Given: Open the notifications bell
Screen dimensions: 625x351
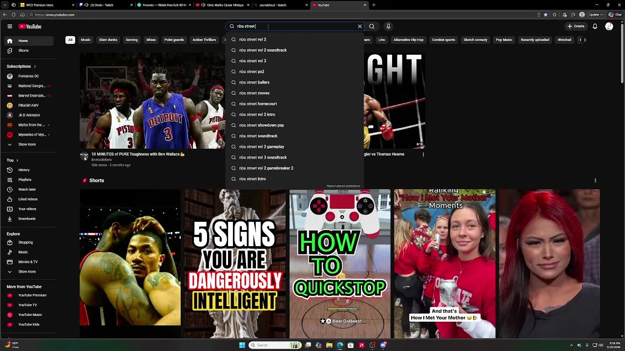Looking at the screenshot, I should tap(595, 26).
